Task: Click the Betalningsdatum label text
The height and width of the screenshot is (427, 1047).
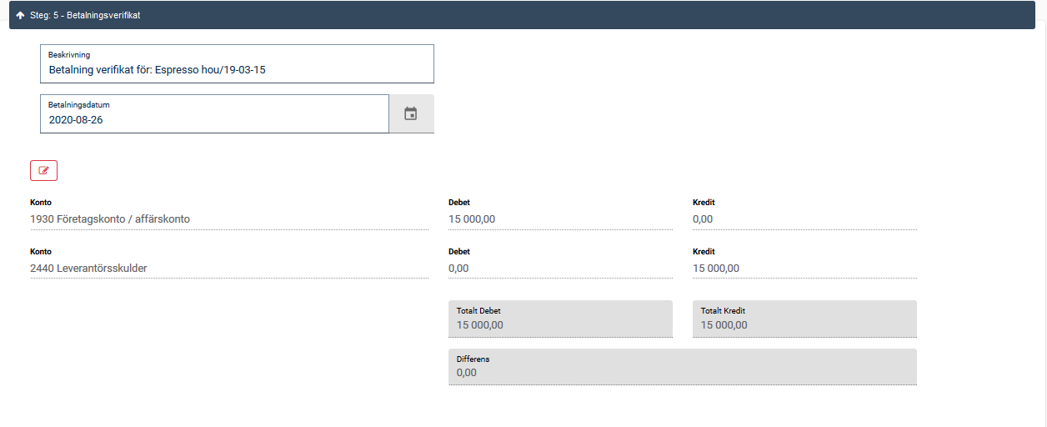Action: pyautogui.click(x=79, y=105)
